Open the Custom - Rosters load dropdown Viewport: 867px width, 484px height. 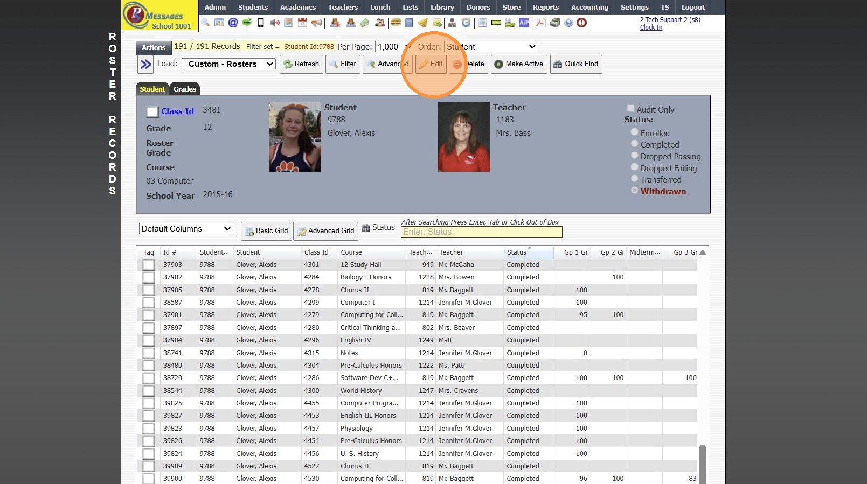(x=228, y=64)
